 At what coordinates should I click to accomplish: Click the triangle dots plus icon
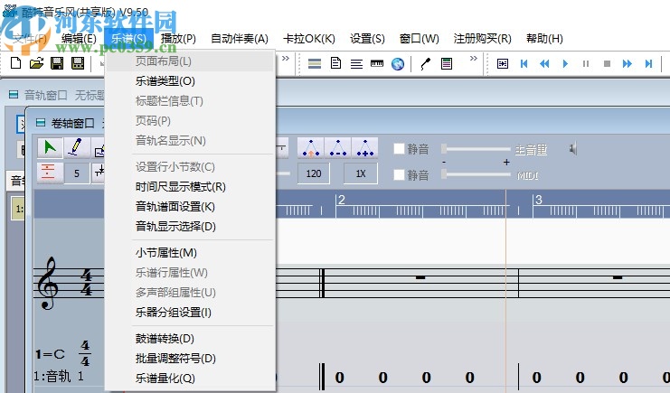click(364, 148)
